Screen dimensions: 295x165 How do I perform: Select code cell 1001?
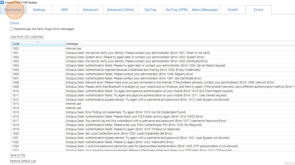coord(38,53)
